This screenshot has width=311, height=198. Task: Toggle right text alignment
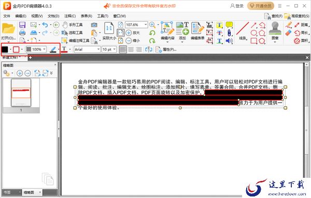pyautogui.click(x=138, y=49)
